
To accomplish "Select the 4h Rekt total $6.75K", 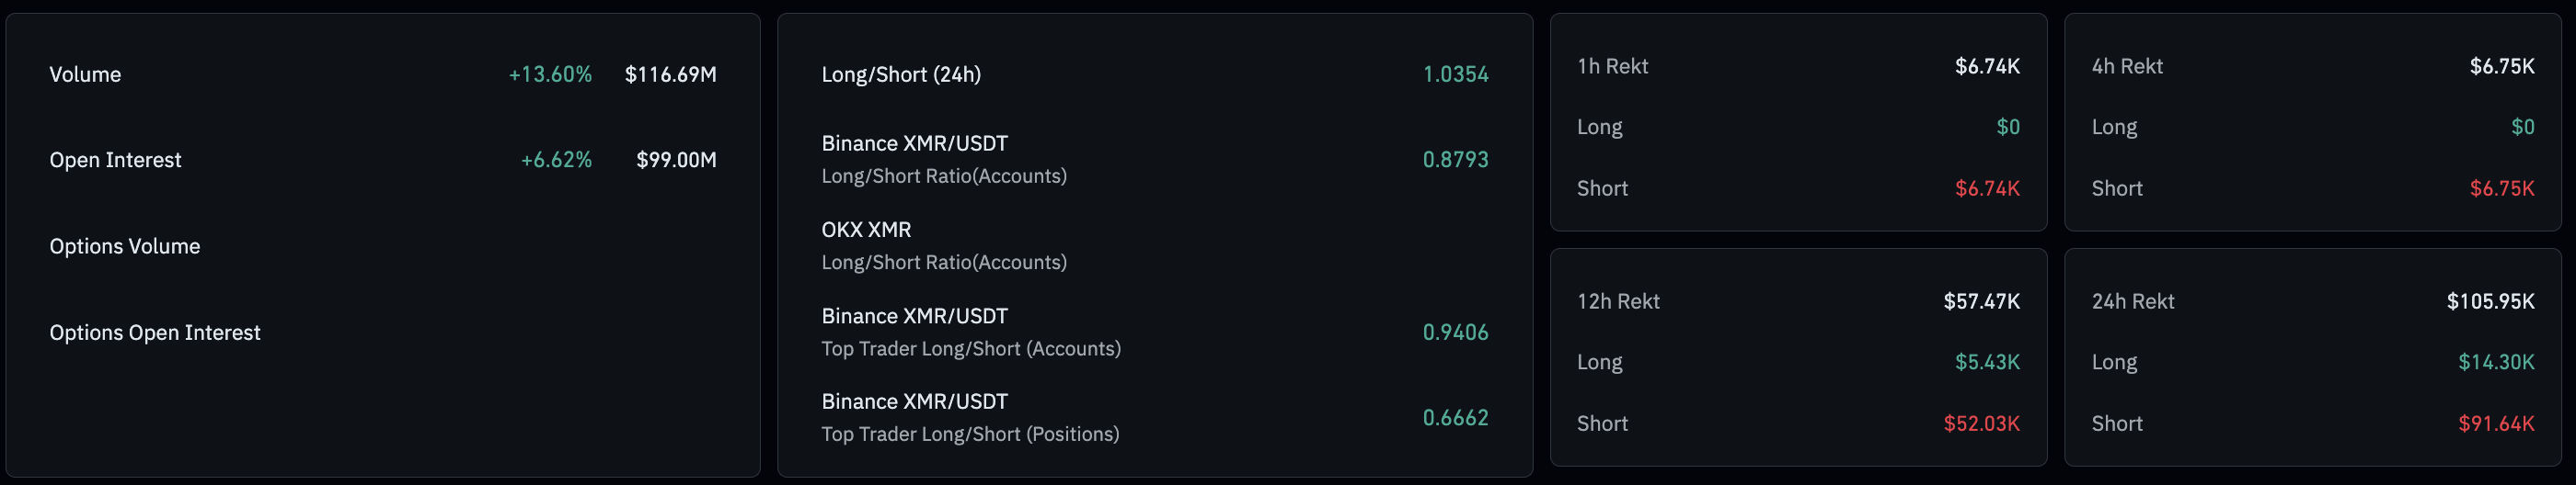I will click(x=2501, y=67).
